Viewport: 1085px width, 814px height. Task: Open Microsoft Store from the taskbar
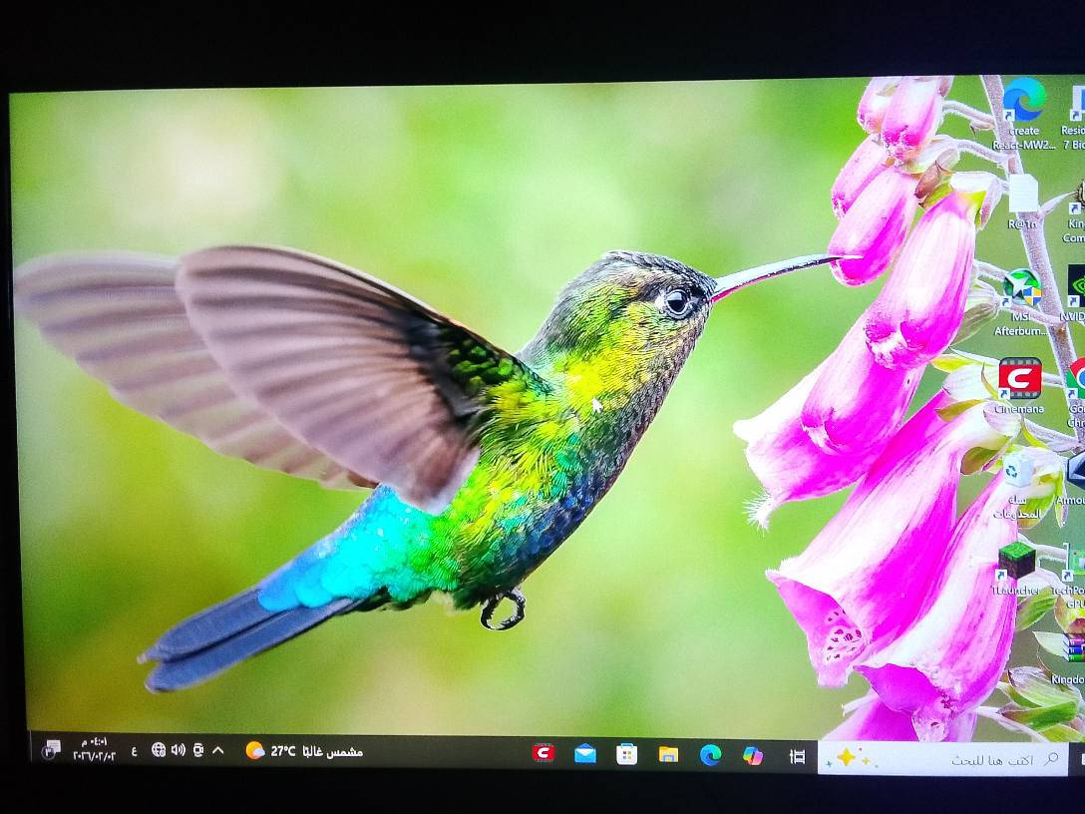click(x=626, y=754)
